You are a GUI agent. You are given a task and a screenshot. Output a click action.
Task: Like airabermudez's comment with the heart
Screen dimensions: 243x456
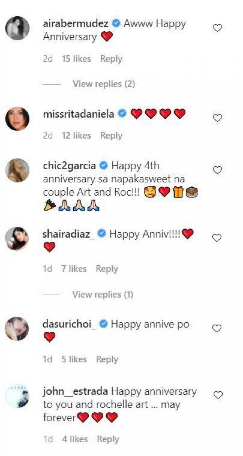coord(217,28)
